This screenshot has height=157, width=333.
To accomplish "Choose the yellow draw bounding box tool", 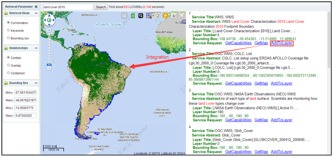I will [165, 16].
